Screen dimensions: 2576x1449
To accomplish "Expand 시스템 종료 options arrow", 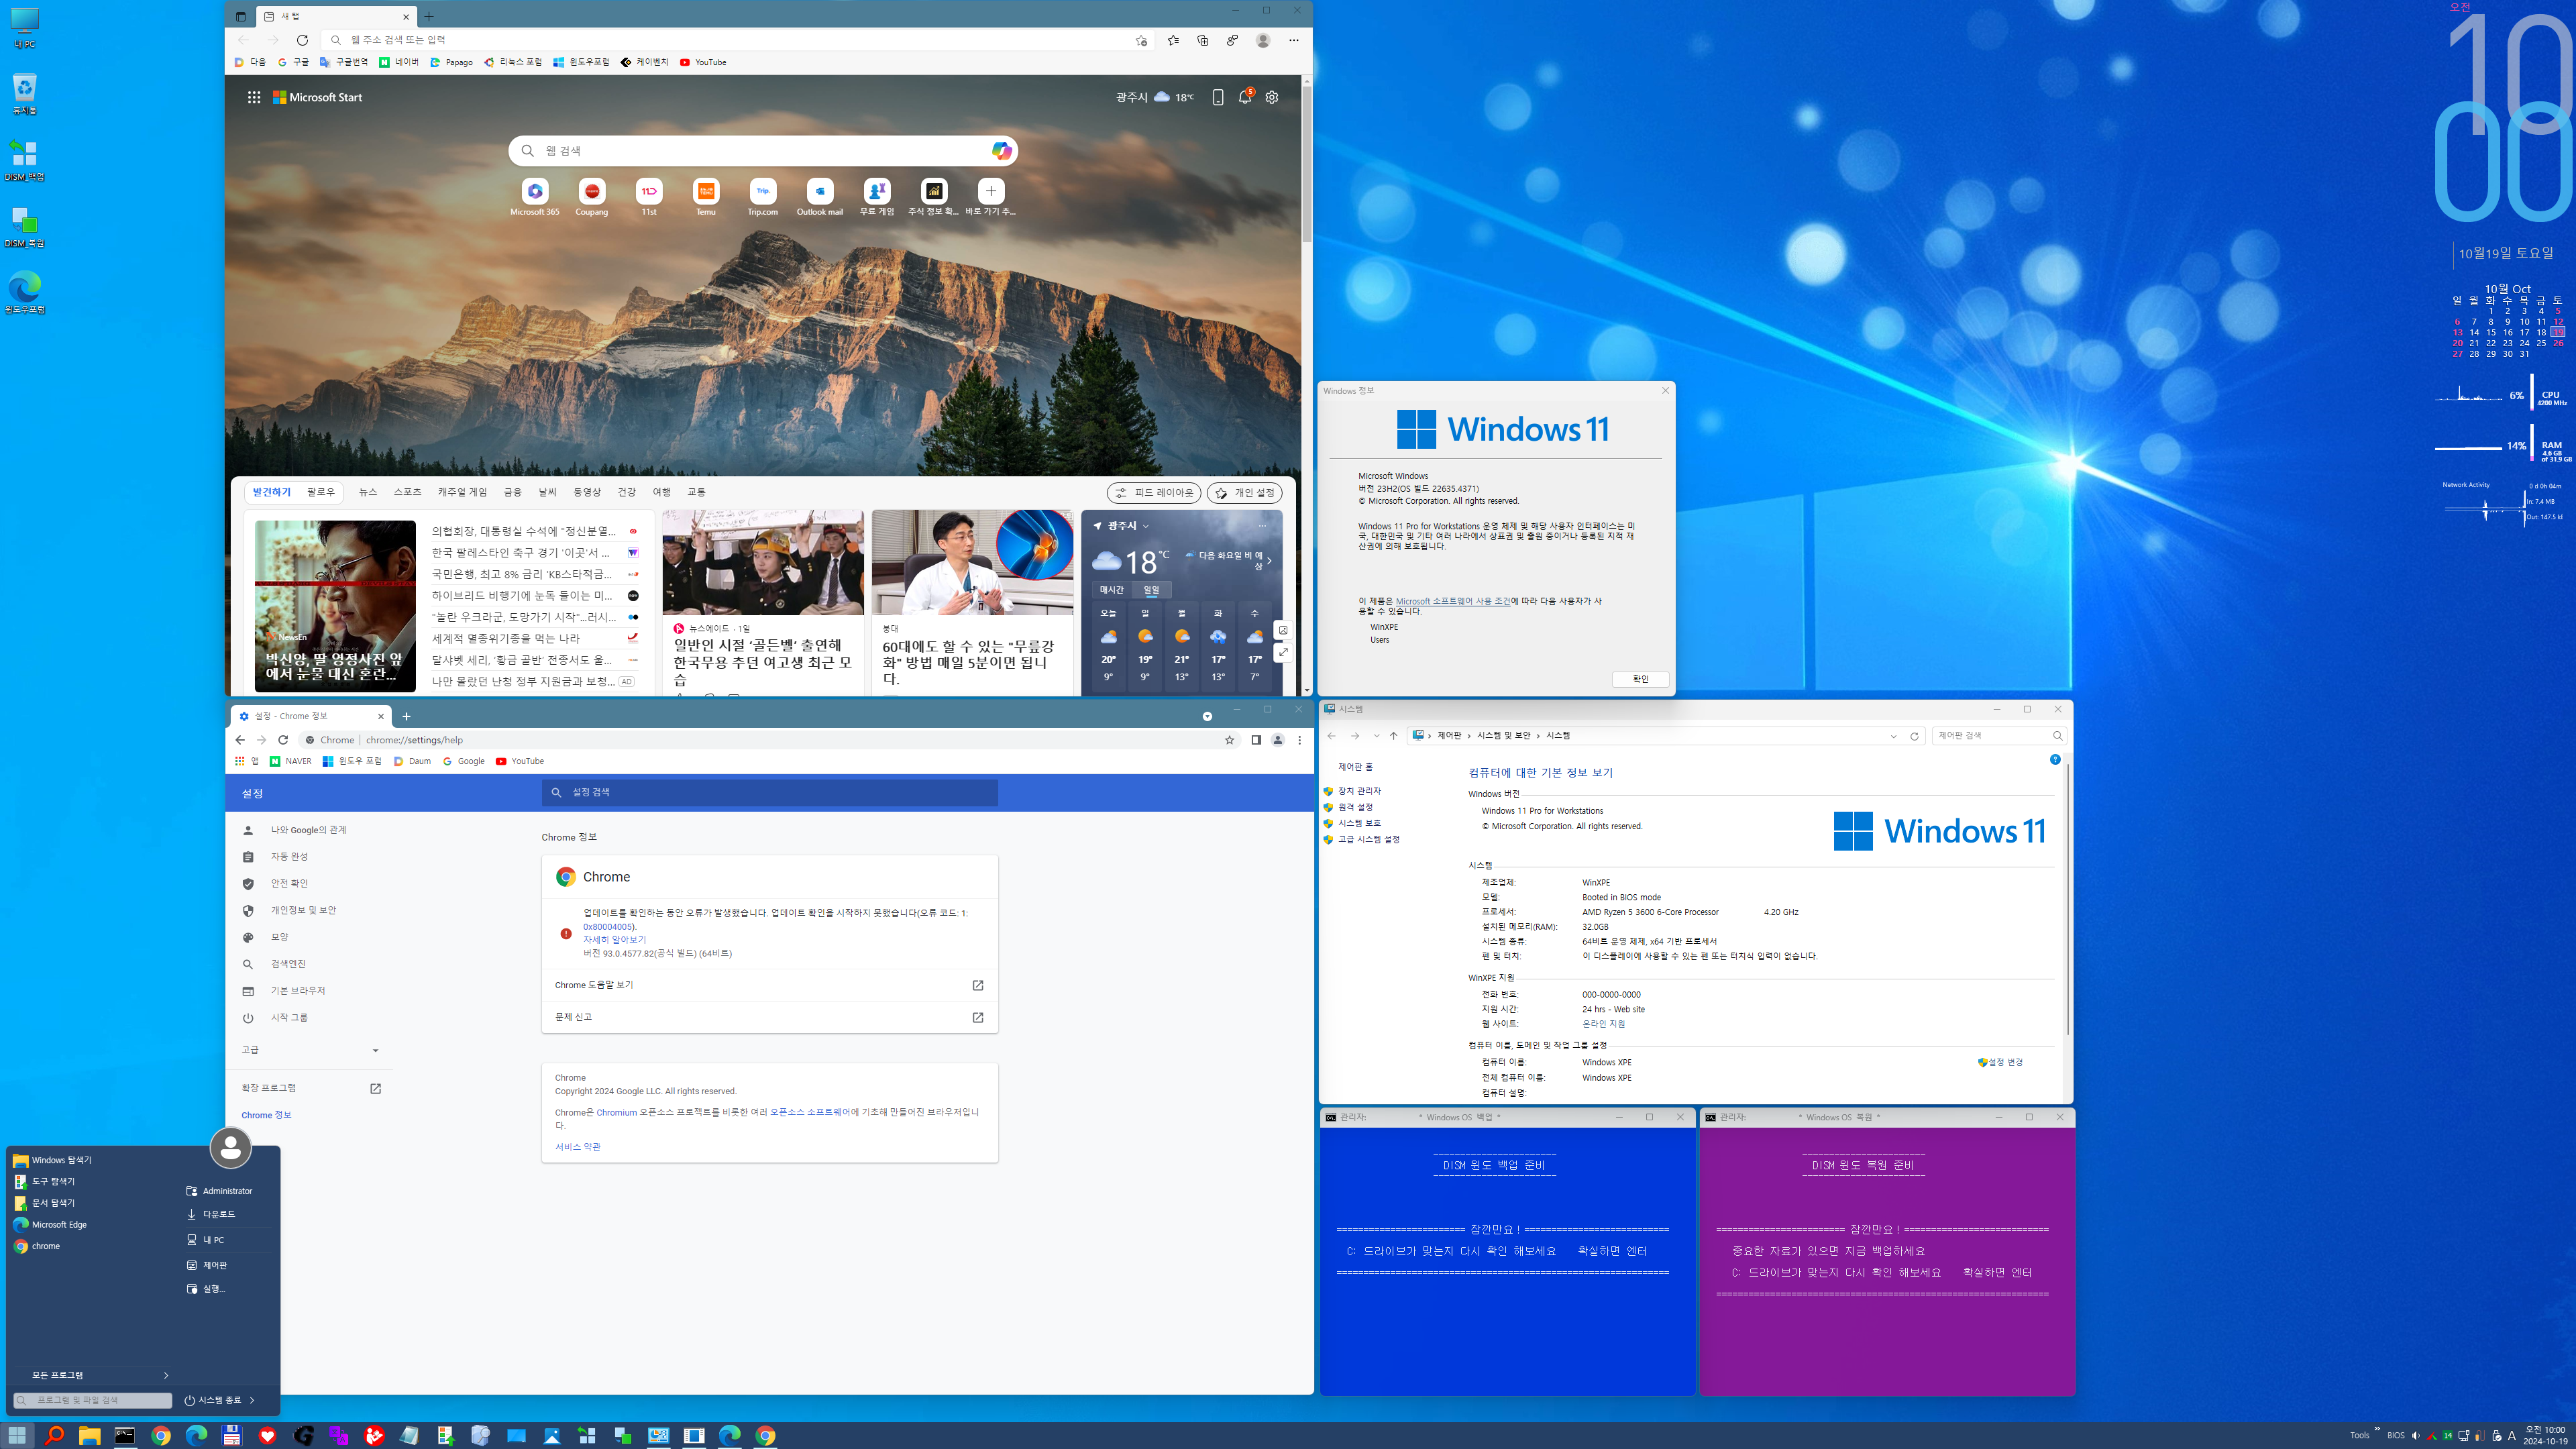I will (x=252, y=1400).
